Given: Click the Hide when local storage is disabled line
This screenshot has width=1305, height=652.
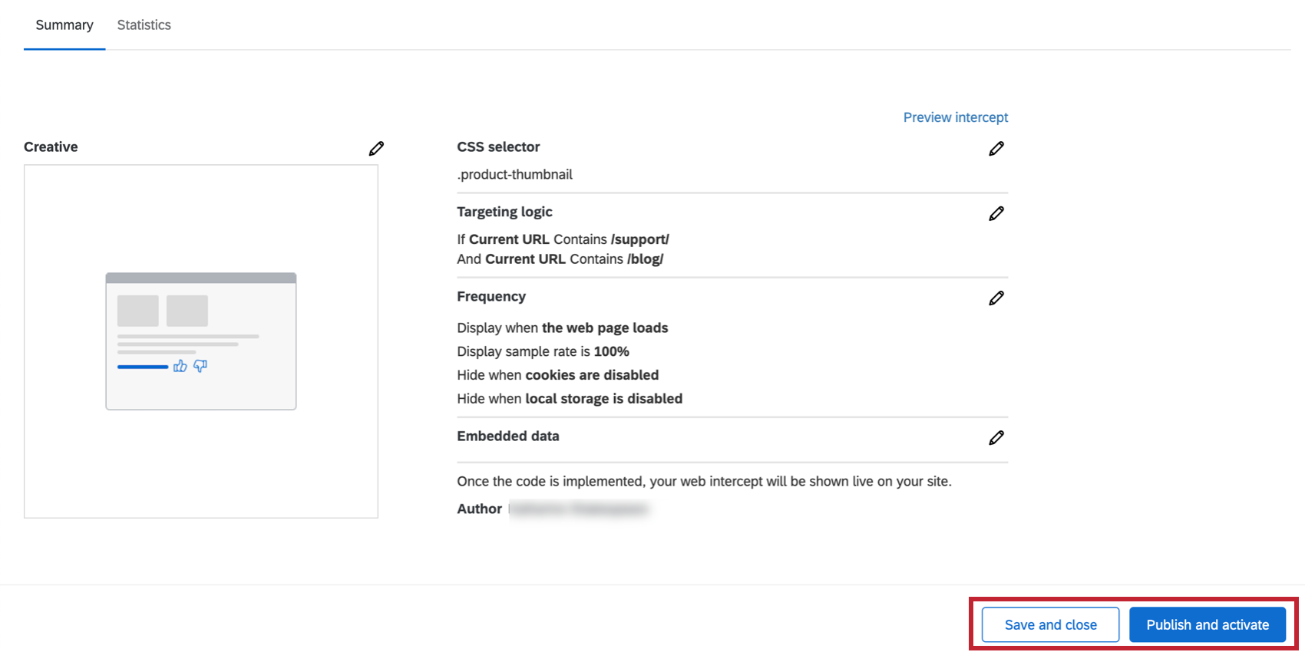Looking at the screenshot, I should click(x=569, y=399).
